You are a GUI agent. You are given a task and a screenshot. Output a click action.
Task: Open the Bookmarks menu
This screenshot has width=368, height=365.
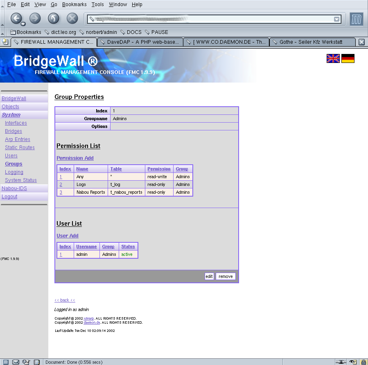75,4
